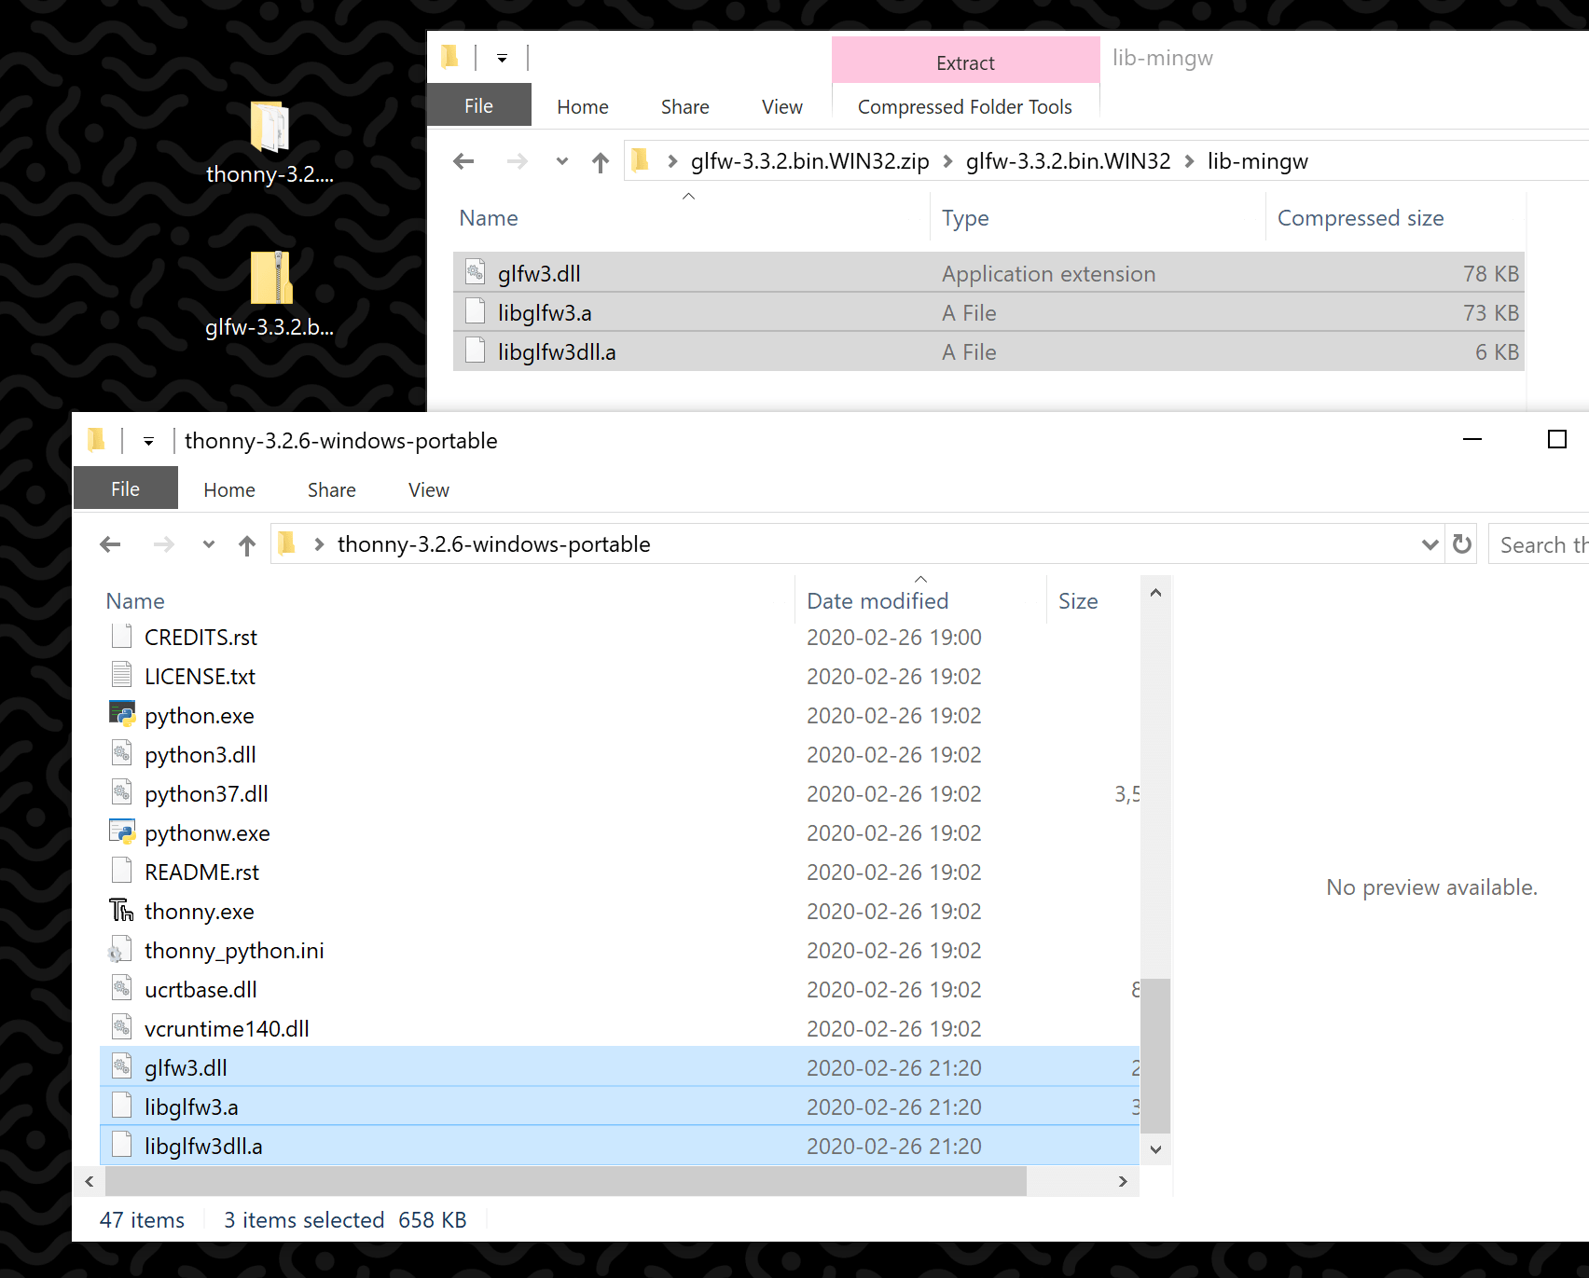Click the horizontal scrollbar right arrow
1589x1278 pixels.
point(1123,1181)
